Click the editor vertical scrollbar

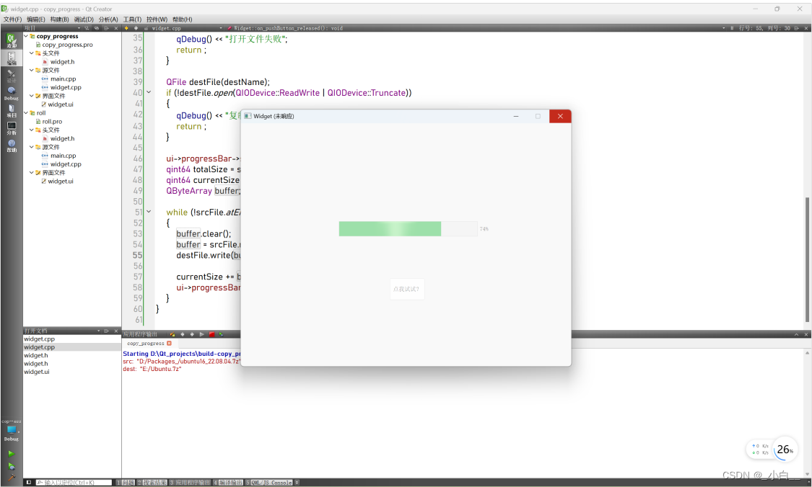click(808, 261)
